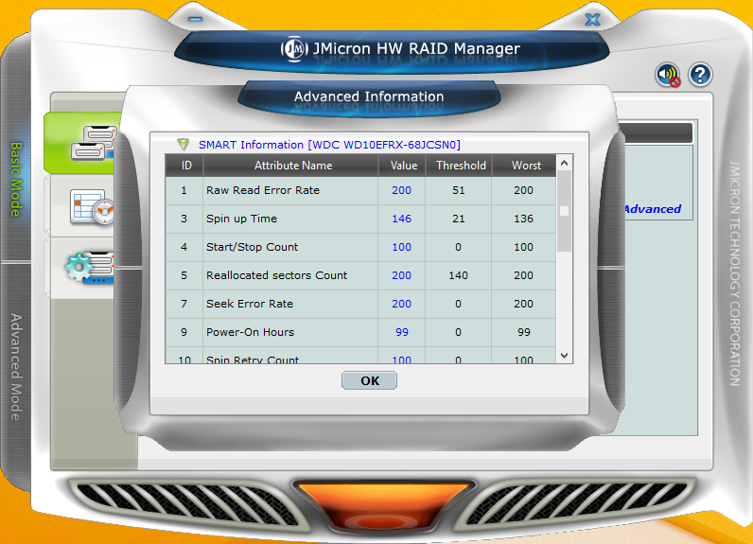753x544 pixels.
Task: Click the JMicron logo icon in title
Action: [294, 49]
